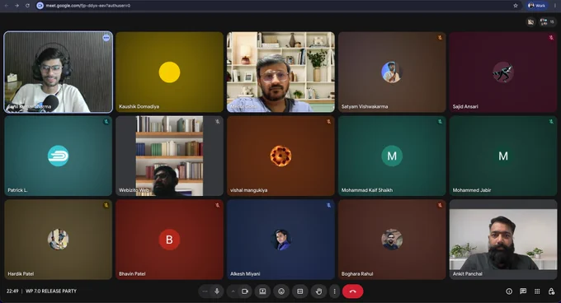Raise your hand in the meeting
This screenshot has width=561, height=303.
pos(318,291)
